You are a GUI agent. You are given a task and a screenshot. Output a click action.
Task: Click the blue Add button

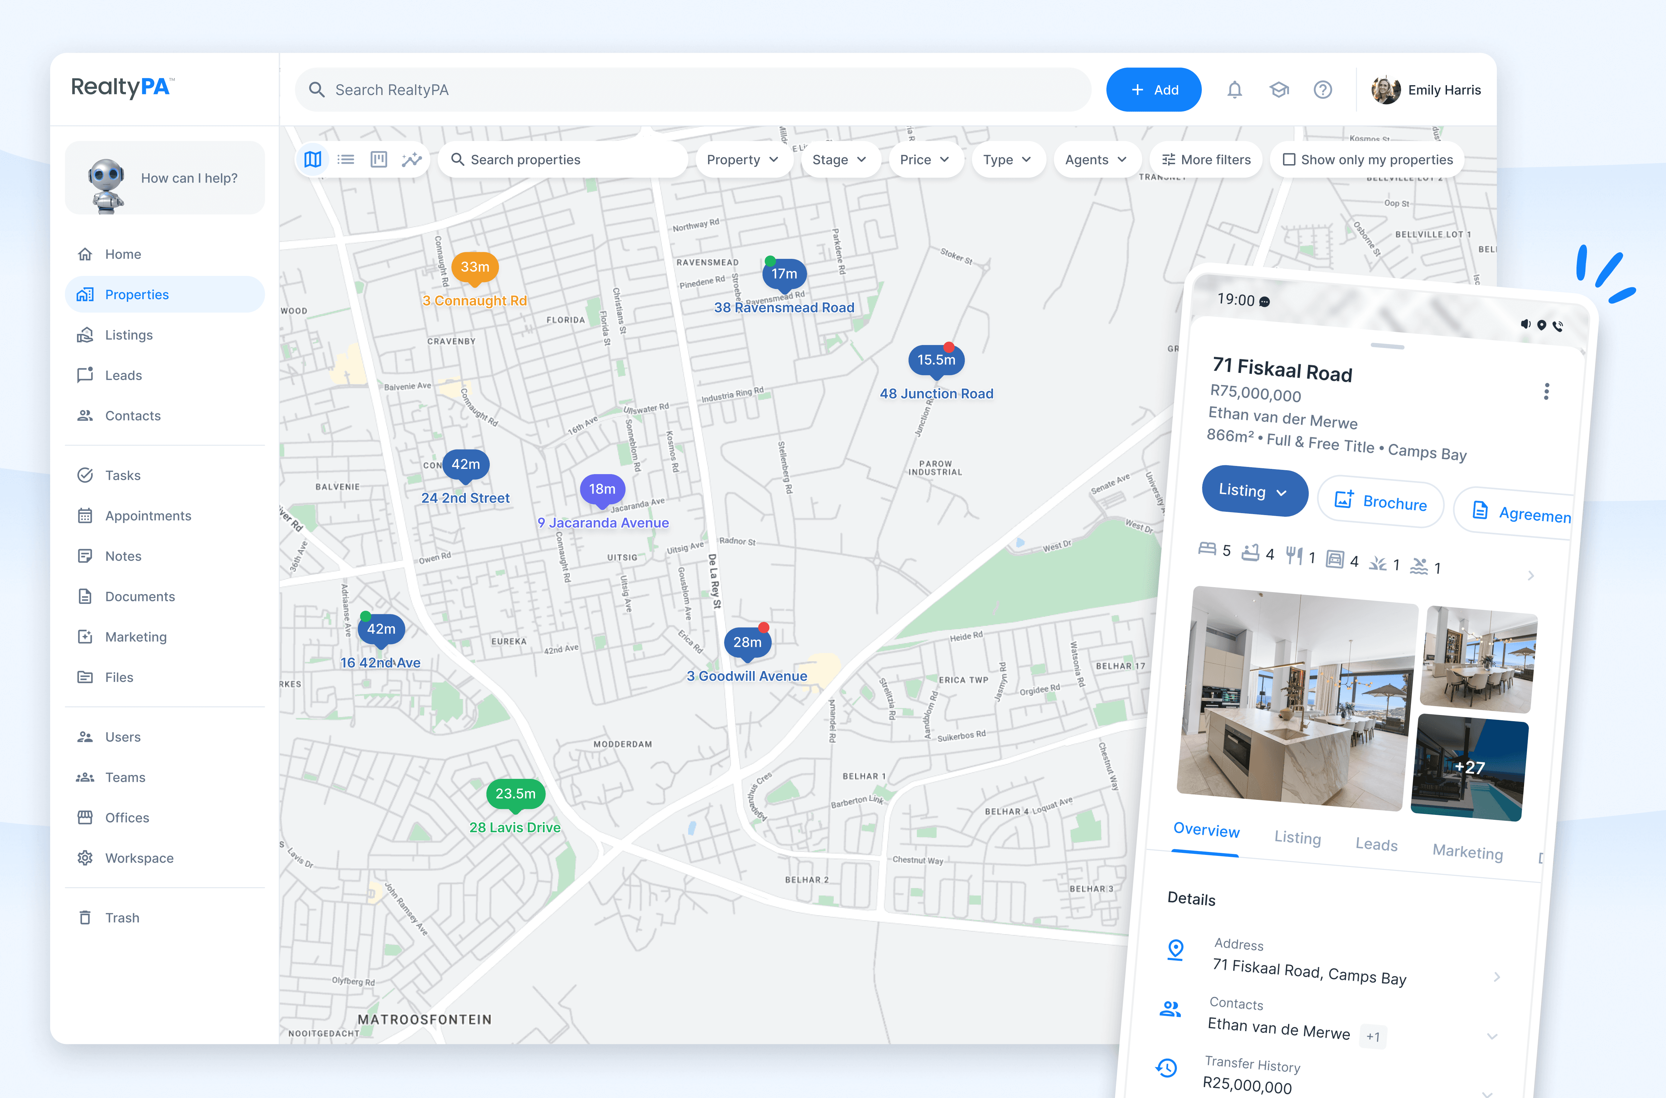click(1153, 90)
